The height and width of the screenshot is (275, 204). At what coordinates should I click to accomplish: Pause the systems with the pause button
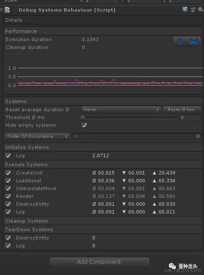[x=180, y=42]
